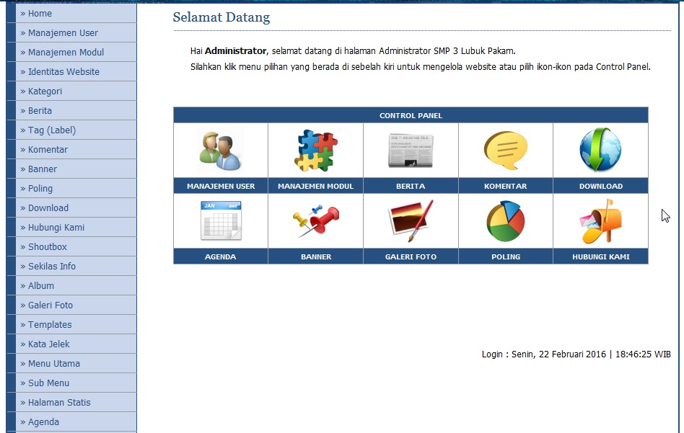
Task: Open Berita via the newspaper icon
Action: pyautogui.click(x=411, y=150)
